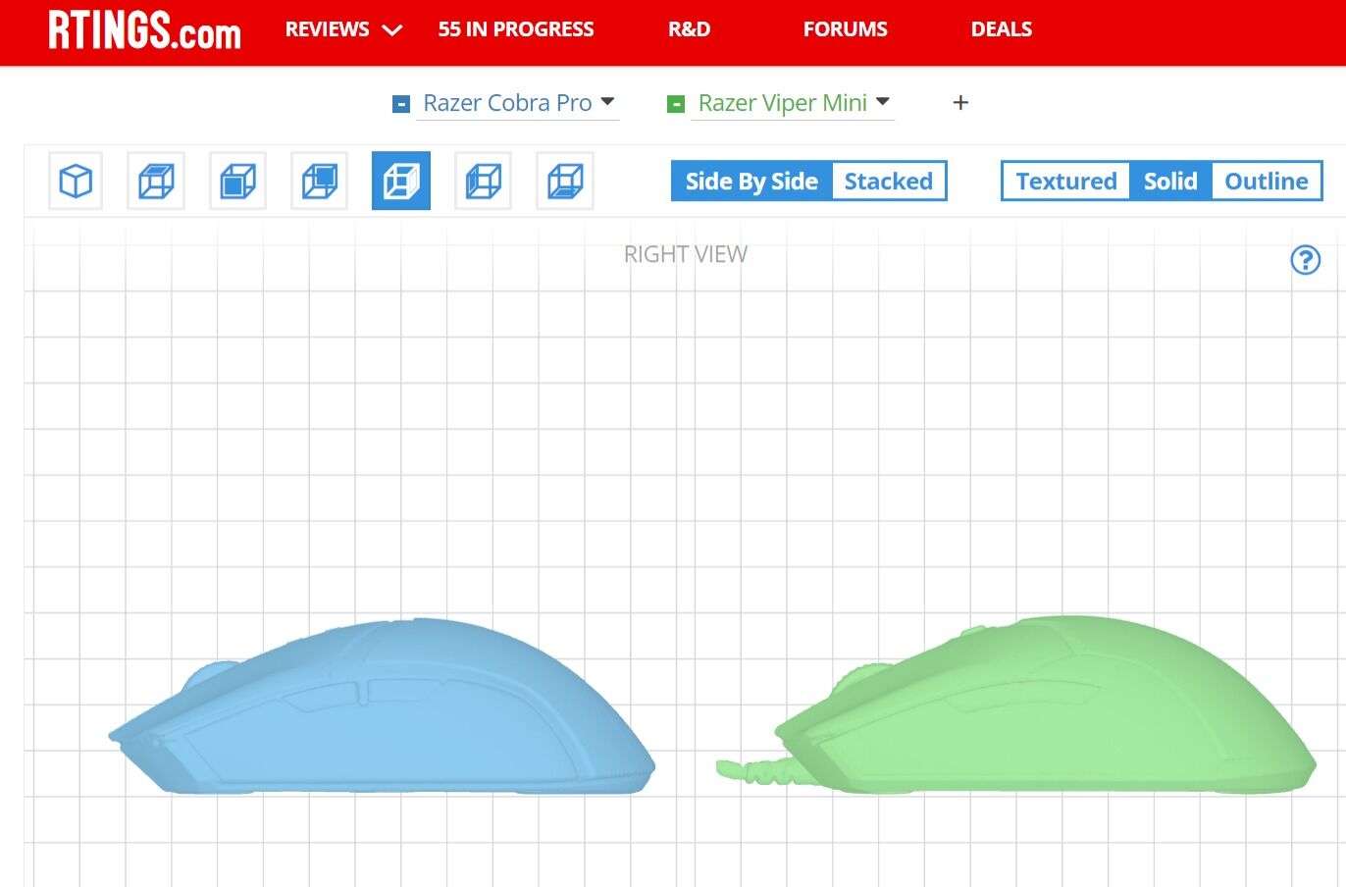Open the help question mark icon
The image size is (1346, 887).
click(1305, 260)
